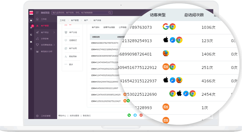The width and height of the screenshot is (242, 132).
Task: Switch to the 自营平台信息 tab
Action: click(109, 27)
